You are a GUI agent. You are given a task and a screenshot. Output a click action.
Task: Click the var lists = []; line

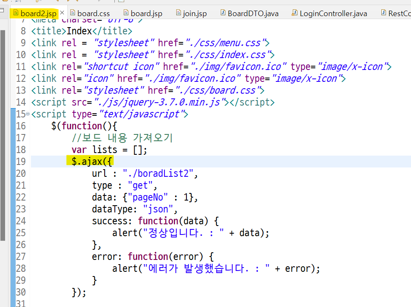point(109,150)
